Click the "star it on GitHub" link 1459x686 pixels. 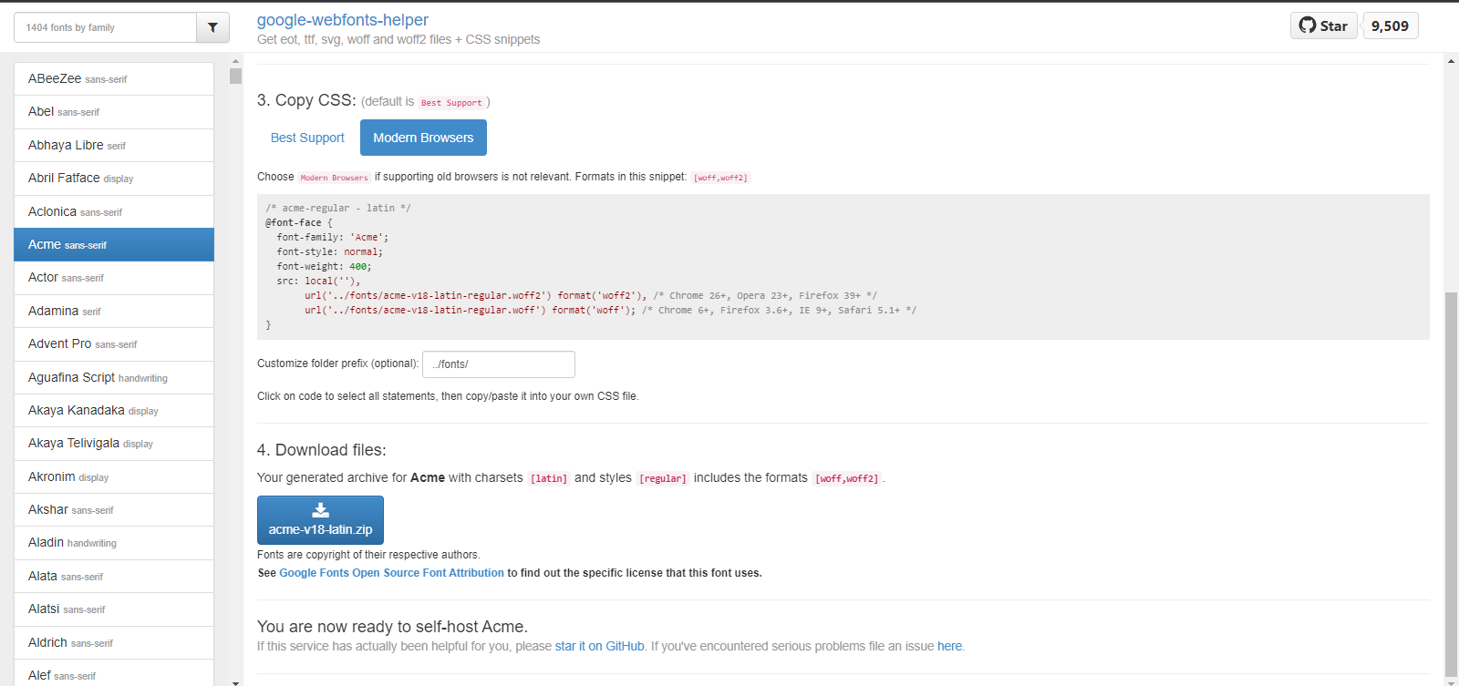tap(599, 646)
